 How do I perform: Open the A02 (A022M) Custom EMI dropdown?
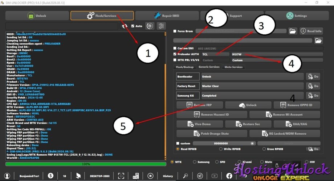[260, 49]
